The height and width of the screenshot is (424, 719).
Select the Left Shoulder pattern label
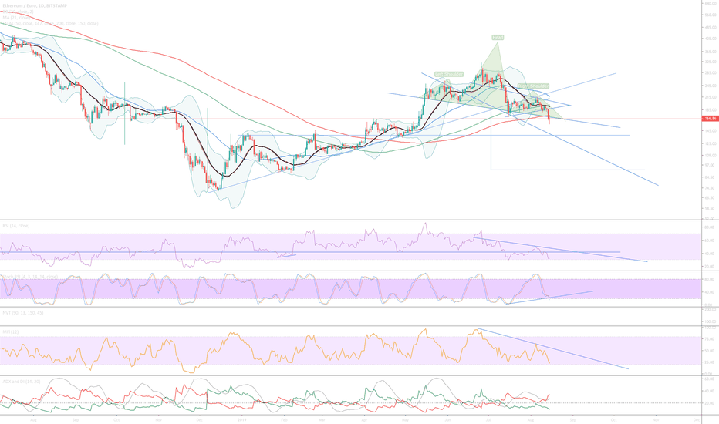click(449, 74)
